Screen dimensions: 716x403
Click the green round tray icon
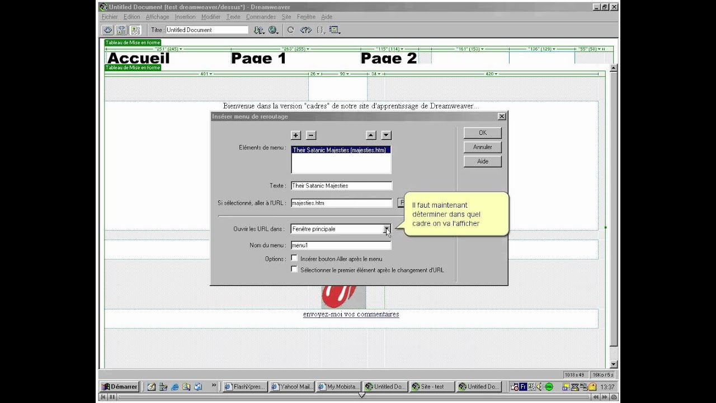(x=549, y=387)
